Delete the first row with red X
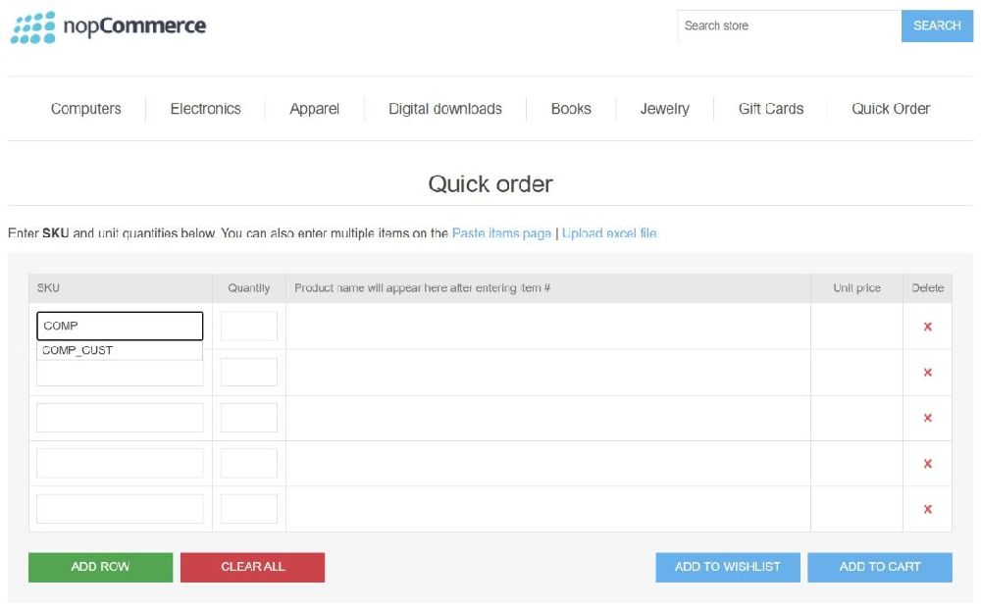 tap(927, 327)
